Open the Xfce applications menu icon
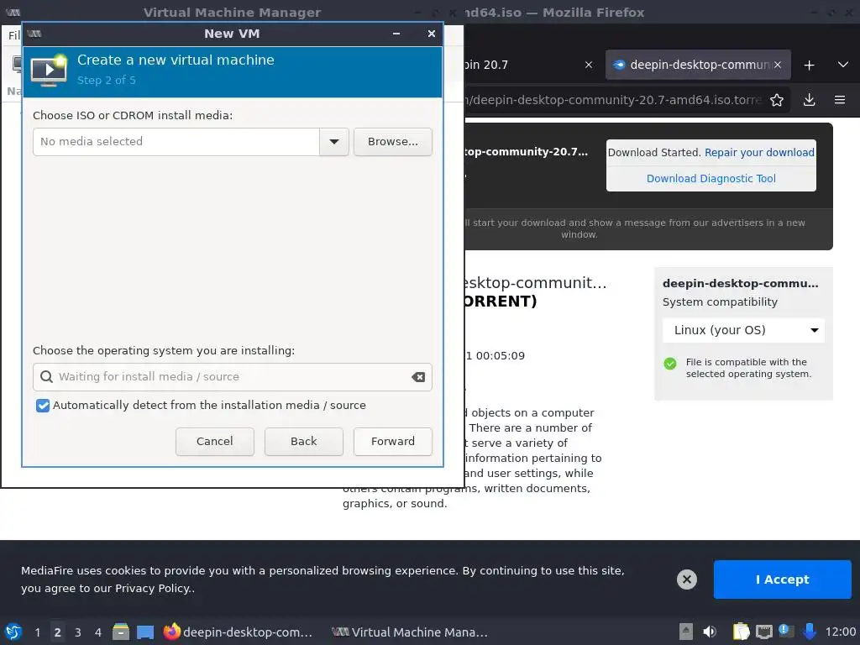The height and width of the screenshot is (645, 860). (13, 632)
